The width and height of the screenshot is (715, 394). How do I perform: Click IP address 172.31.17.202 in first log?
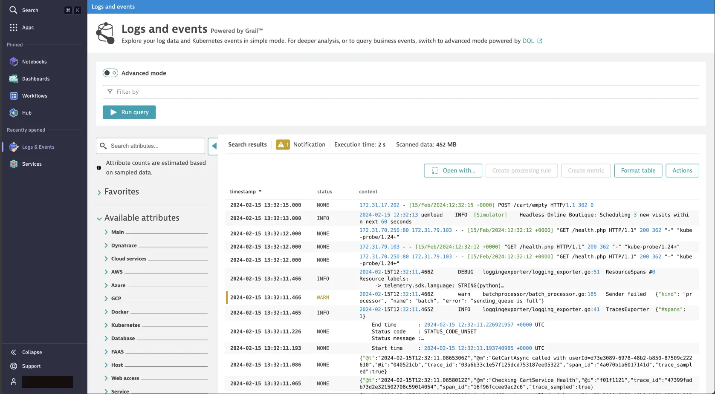pyautogui.click(x=379, y=205)
